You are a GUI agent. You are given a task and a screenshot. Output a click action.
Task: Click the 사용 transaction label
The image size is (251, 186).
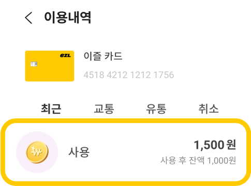pyautogui.click(x=79, y=152)
